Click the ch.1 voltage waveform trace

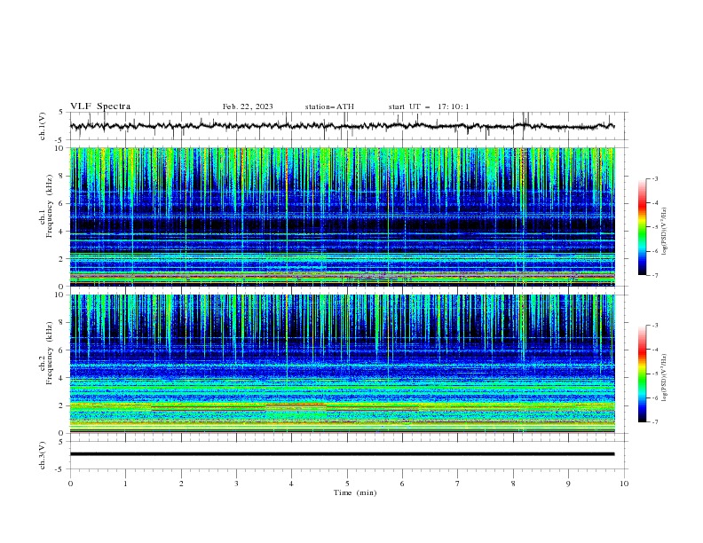tap(342, 126)
